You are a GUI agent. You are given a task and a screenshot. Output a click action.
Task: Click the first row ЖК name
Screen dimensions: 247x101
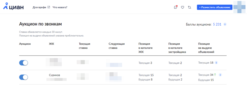[53, 62]
